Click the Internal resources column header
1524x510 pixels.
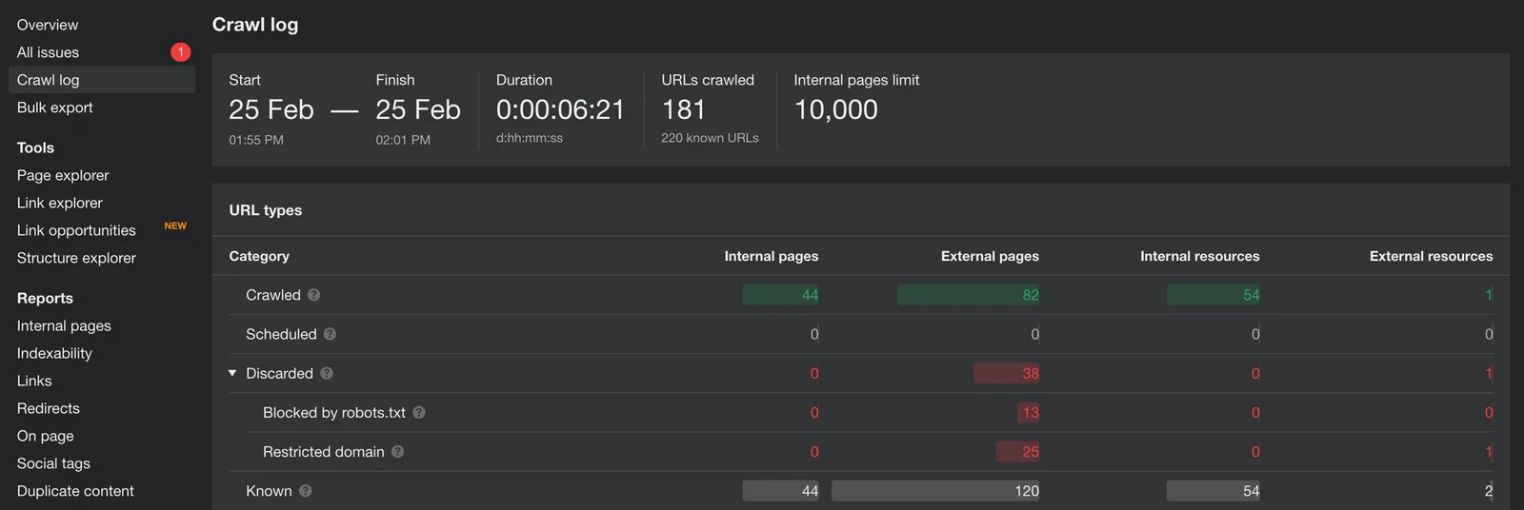[x=1200, y=256]
